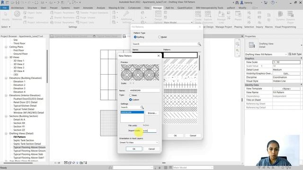Click the Dynamo icon
Screen dimensions: 303x170
280,14
